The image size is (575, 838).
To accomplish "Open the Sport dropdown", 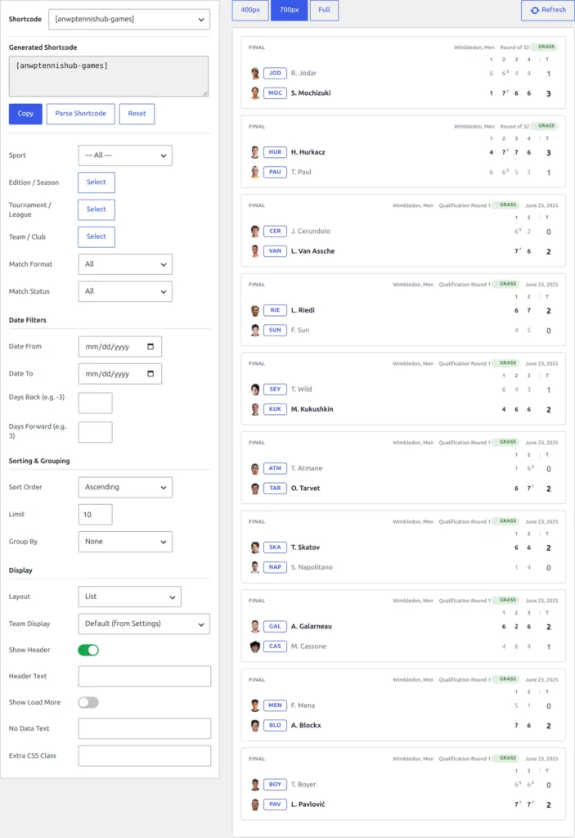I will 125,155.
